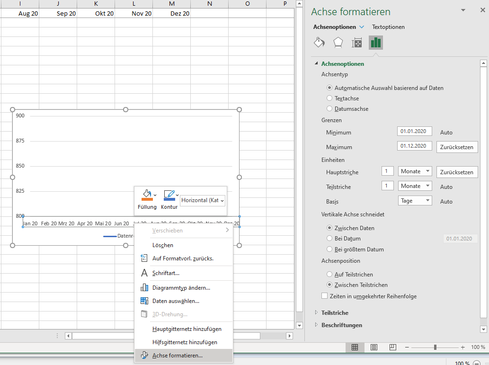The width and height of the screenshot is (489, 365).
Task: Select 'Zwischen Daten' radio option
Action: click(x=329, y=228)
